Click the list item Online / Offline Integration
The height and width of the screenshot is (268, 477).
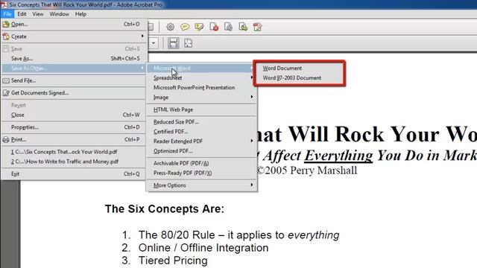[203, 248]
